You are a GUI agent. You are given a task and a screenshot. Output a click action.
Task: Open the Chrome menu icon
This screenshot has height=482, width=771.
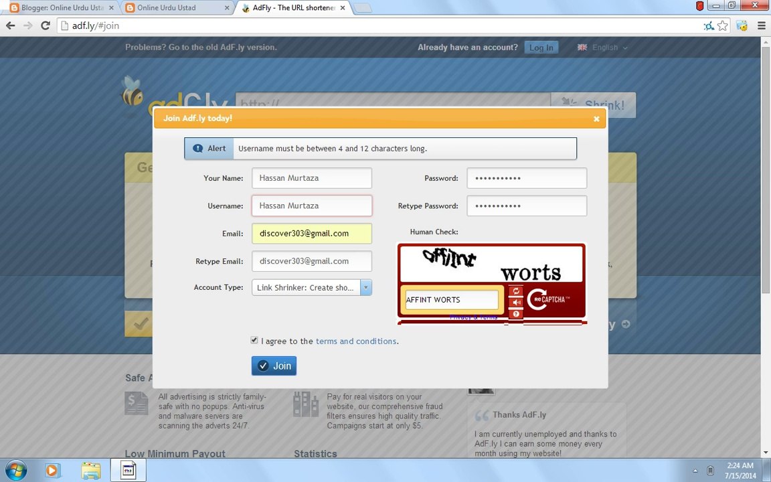tap(762, 25)
